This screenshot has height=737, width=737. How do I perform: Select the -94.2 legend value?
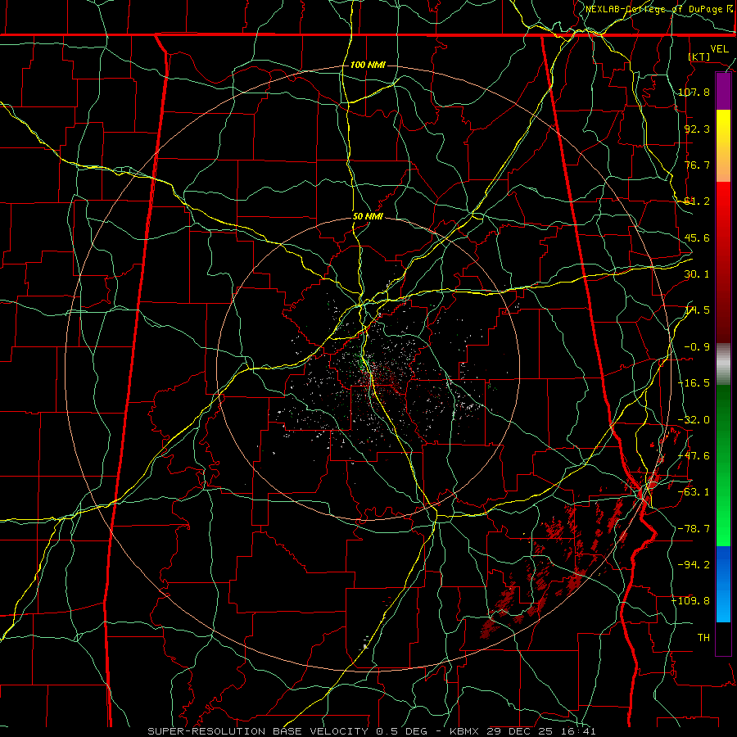point(694,565)
